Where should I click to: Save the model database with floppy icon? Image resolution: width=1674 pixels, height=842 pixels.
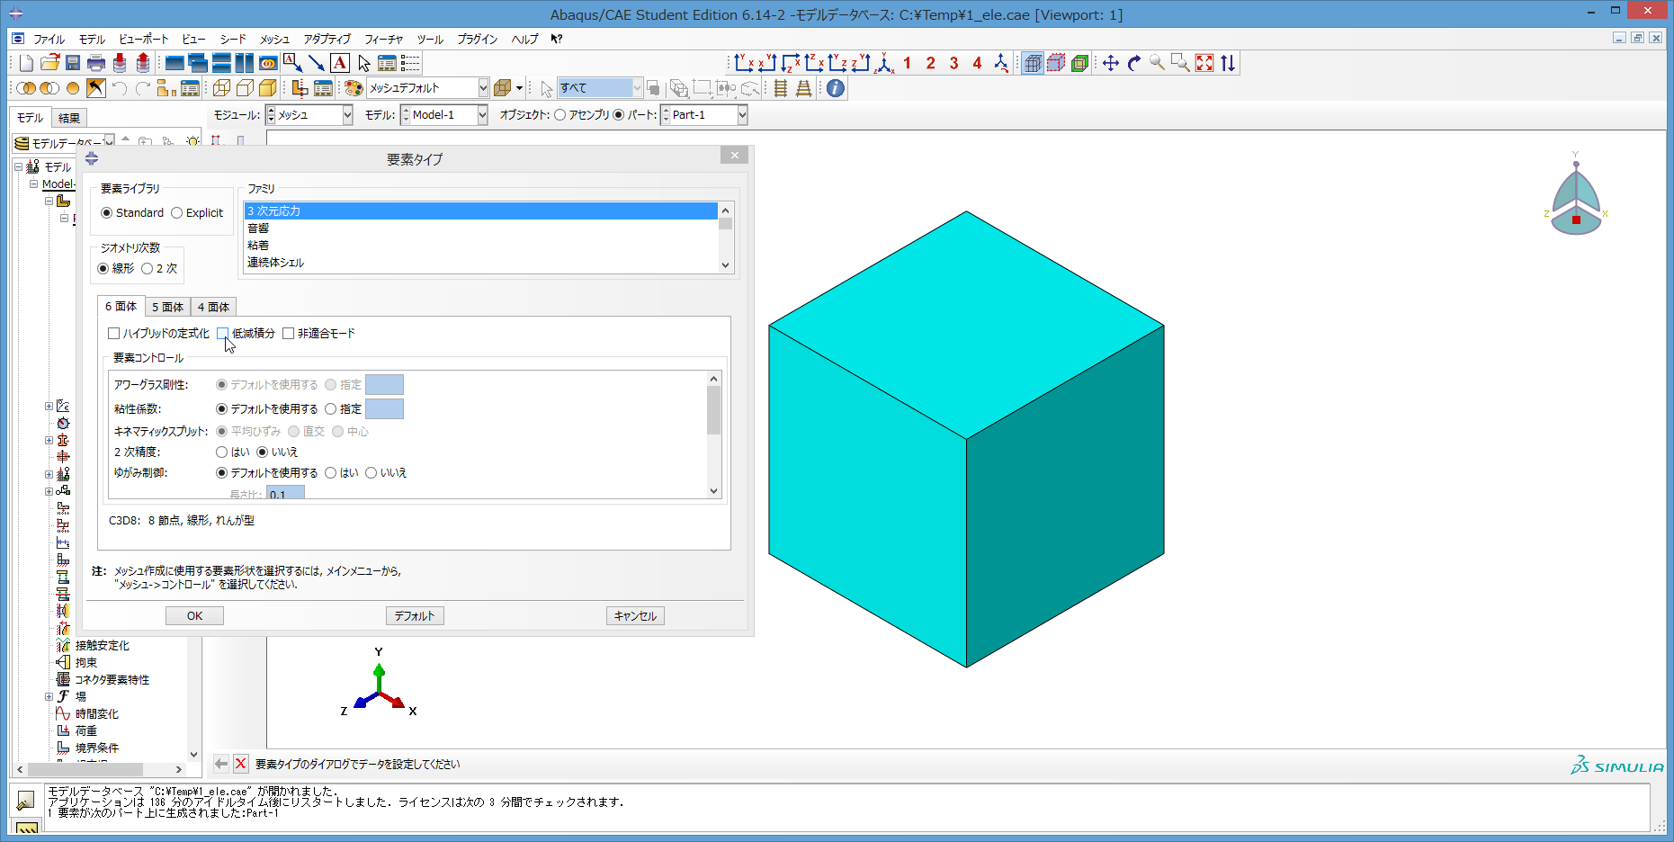pyautogui.click(x=73, y=63)
